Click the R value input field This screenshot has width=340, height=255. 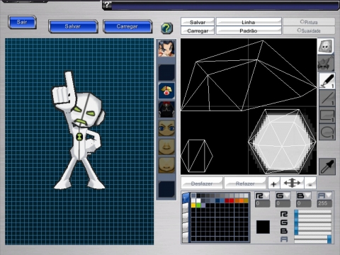tap(262, 203)
